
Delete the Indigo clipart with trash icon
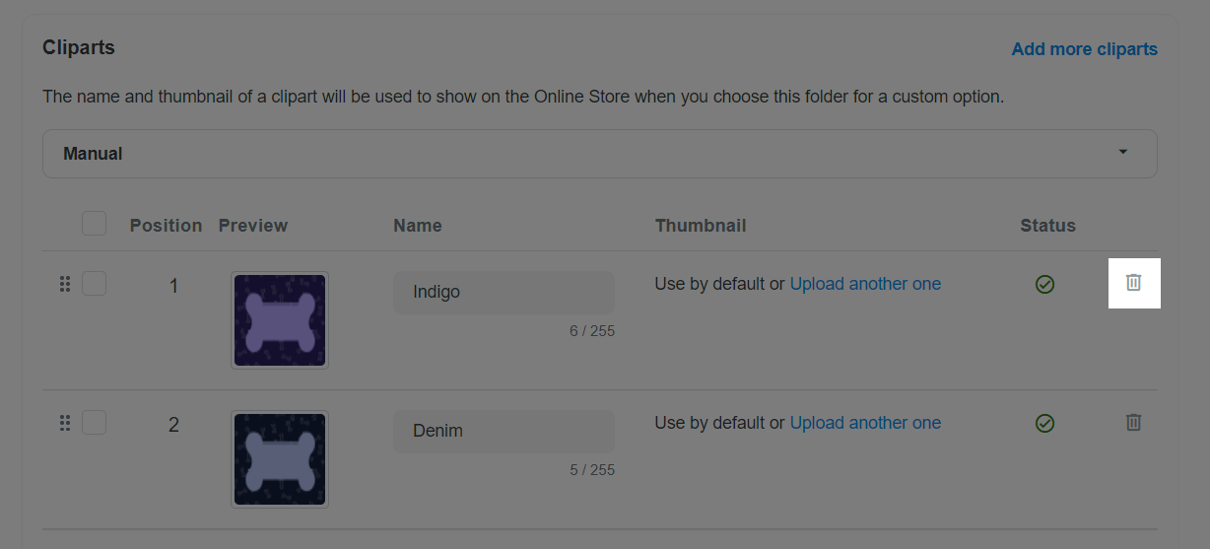click(1133, 283)
